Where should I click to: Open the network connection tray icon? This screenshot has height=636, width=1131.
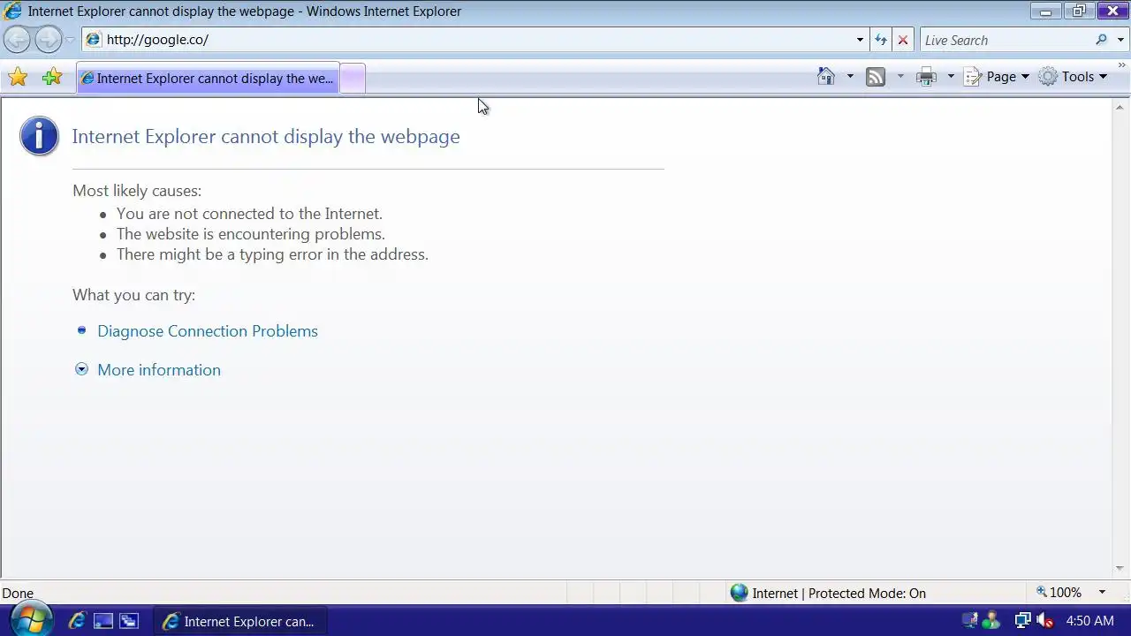(1022, 621)
